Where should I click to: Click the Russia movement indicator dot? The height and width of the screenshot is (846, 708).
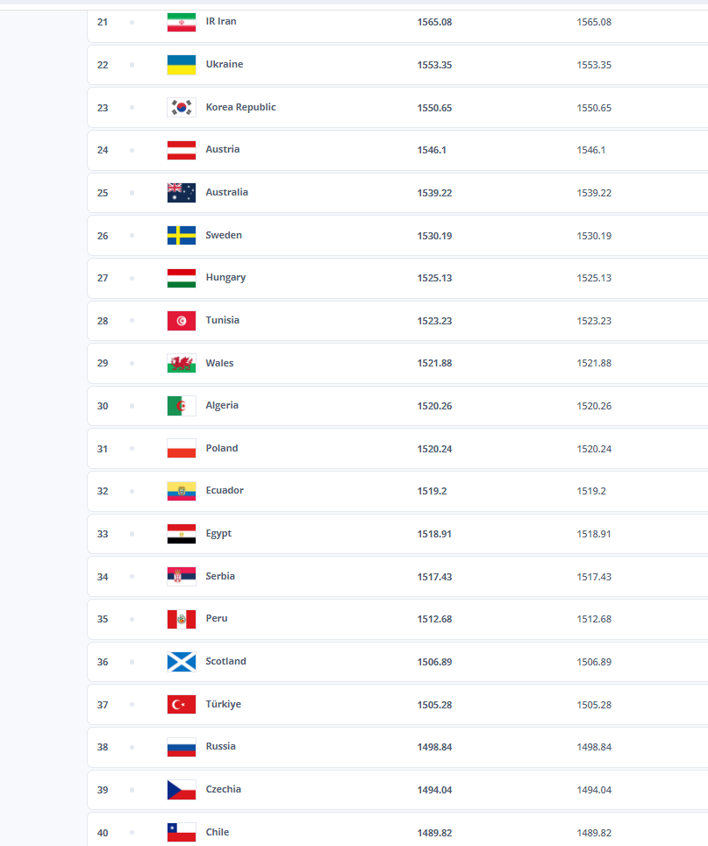(132, 747)
